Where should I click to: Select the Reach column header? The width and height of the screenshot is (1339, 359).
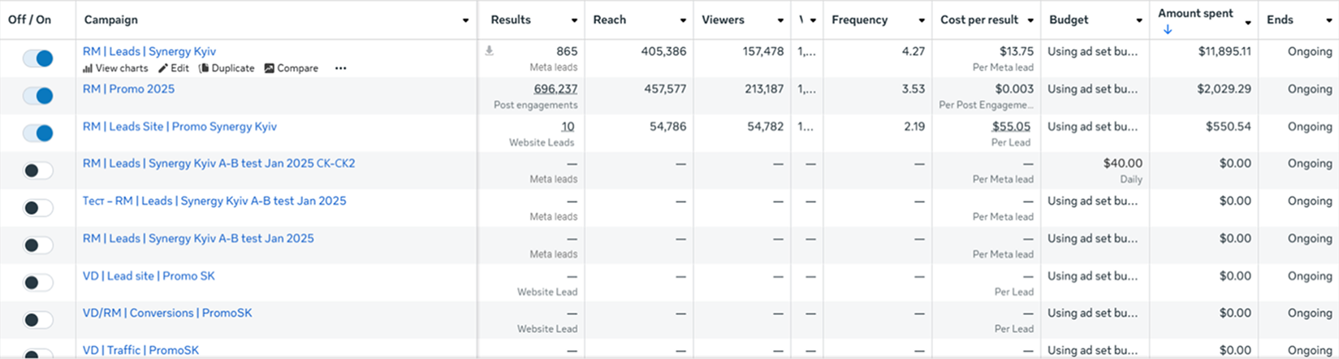(609, 19)
